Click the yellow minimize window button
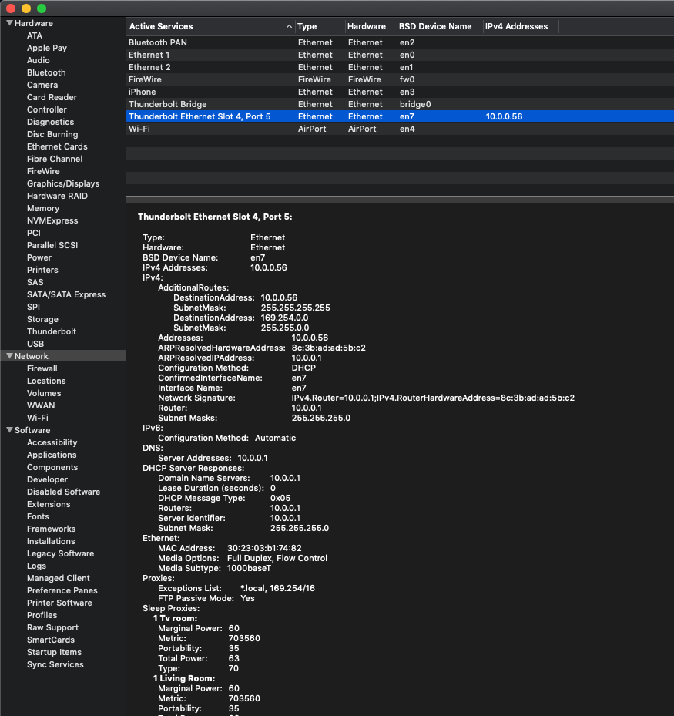The image size is (674, 716). pos(26,8)
